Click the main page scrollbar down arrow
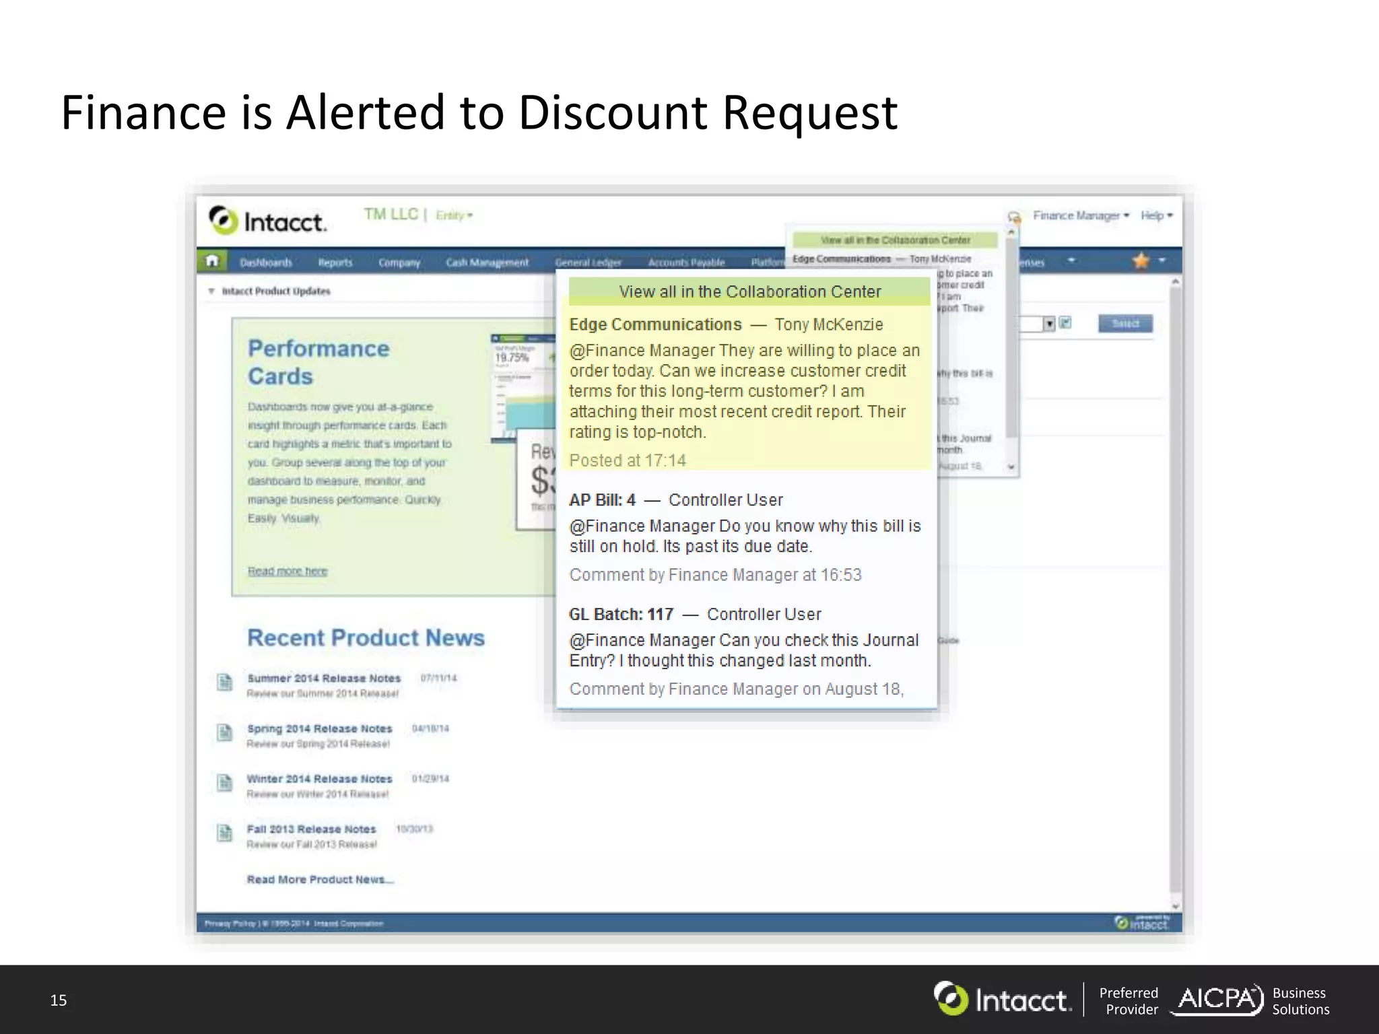Viewport: 1379px width, 1034px height. pos(1176,905)
